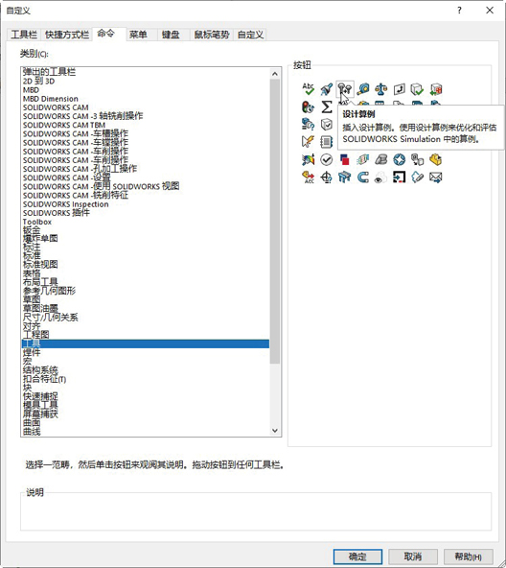This screenshot has width=506, height=568.
Task: Click the blue and red squares icon
Action: point(345,159)
